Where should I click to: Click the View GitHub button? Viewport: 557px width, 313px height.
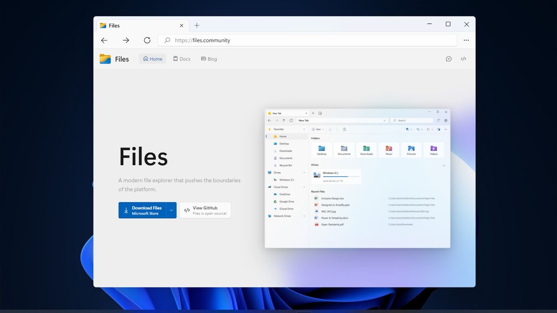(205, 210)
